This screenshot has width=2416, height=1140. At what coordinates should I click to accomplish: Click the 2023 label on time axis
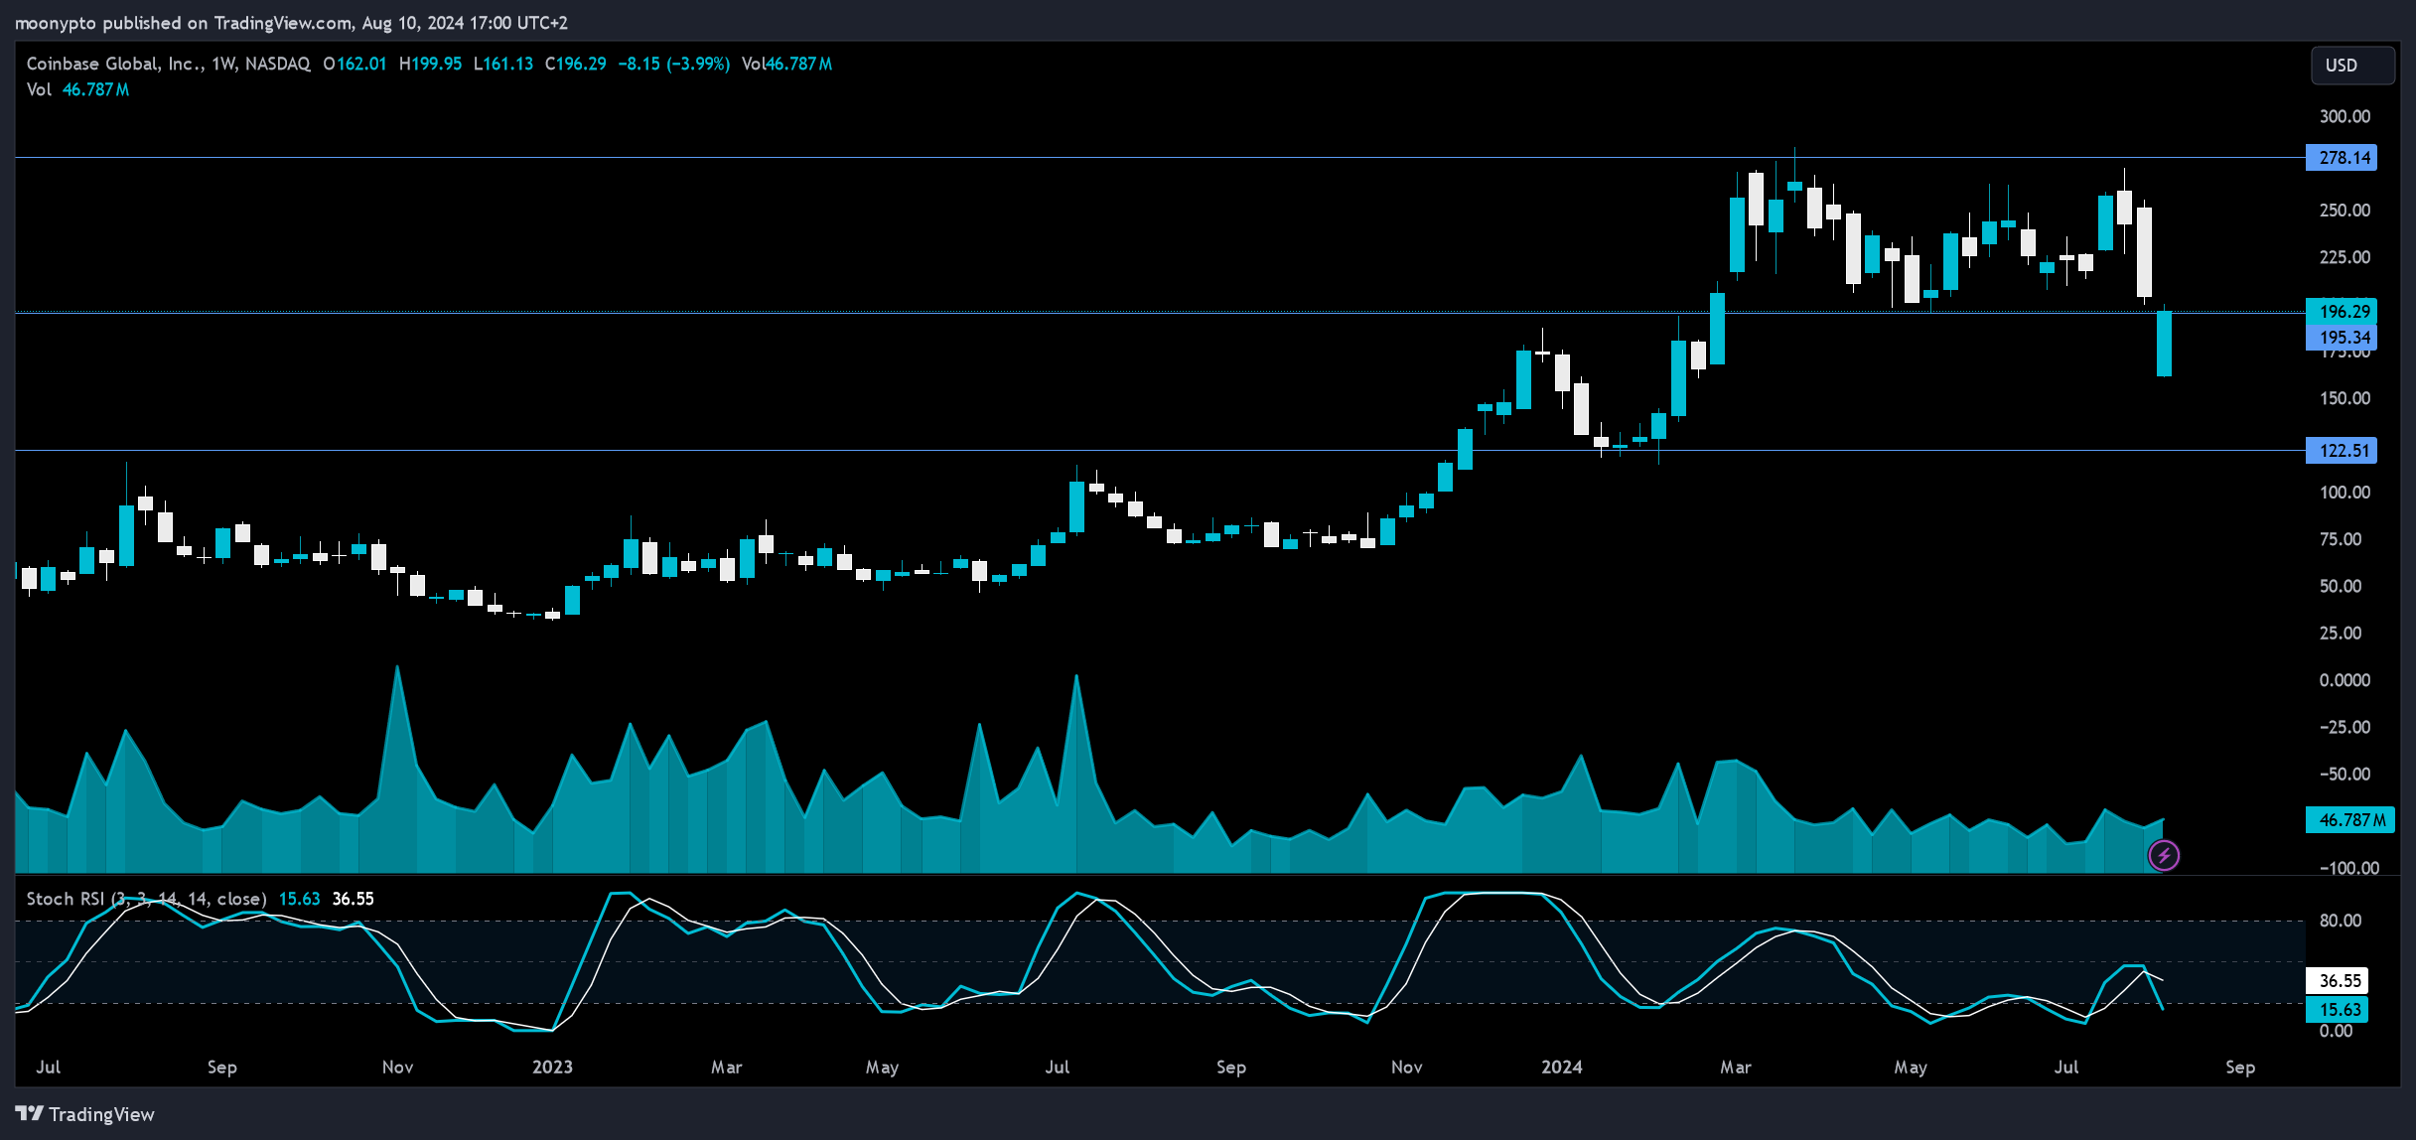click(x=552, y=1068)
